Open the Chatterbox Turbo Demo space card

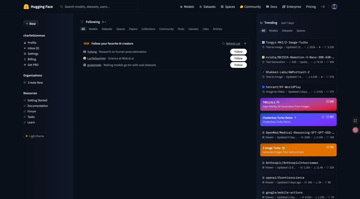pyautogui.click(x=298, y=120)
